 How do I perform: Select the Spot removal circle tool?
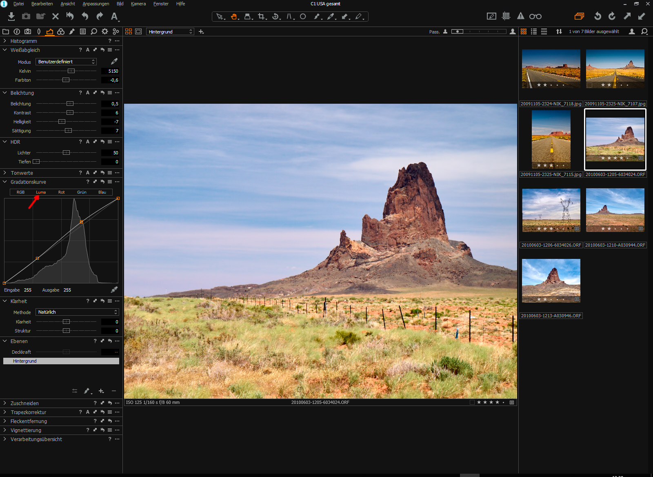point(303,17)
